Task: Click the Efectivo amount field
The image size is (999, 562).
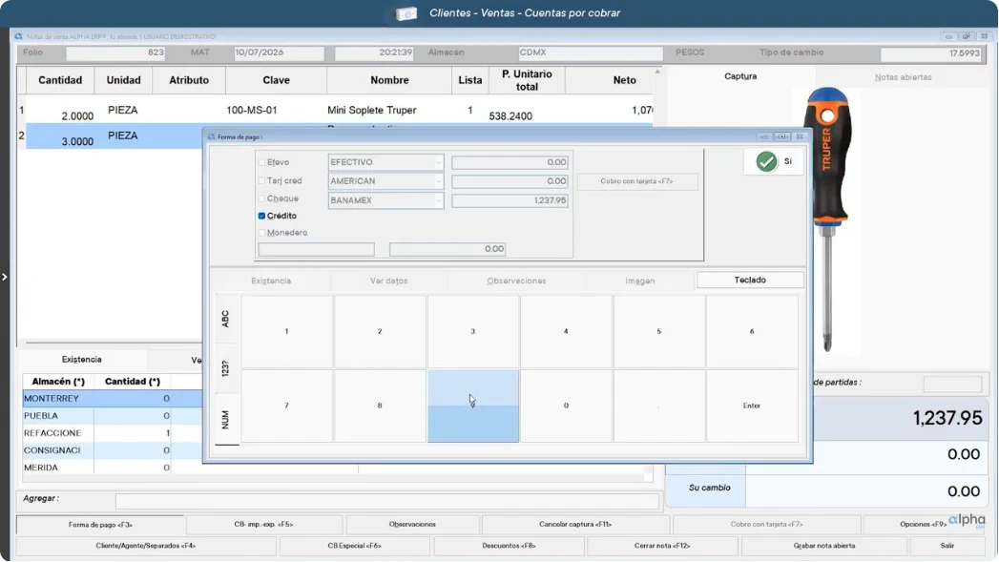Action: tap(510, 162)
